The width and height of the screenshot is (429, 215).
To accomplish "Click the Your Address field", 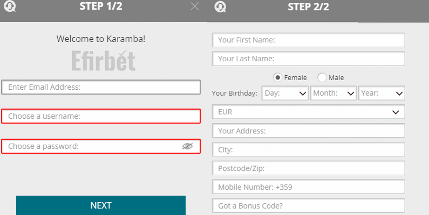I will [308, 131].
